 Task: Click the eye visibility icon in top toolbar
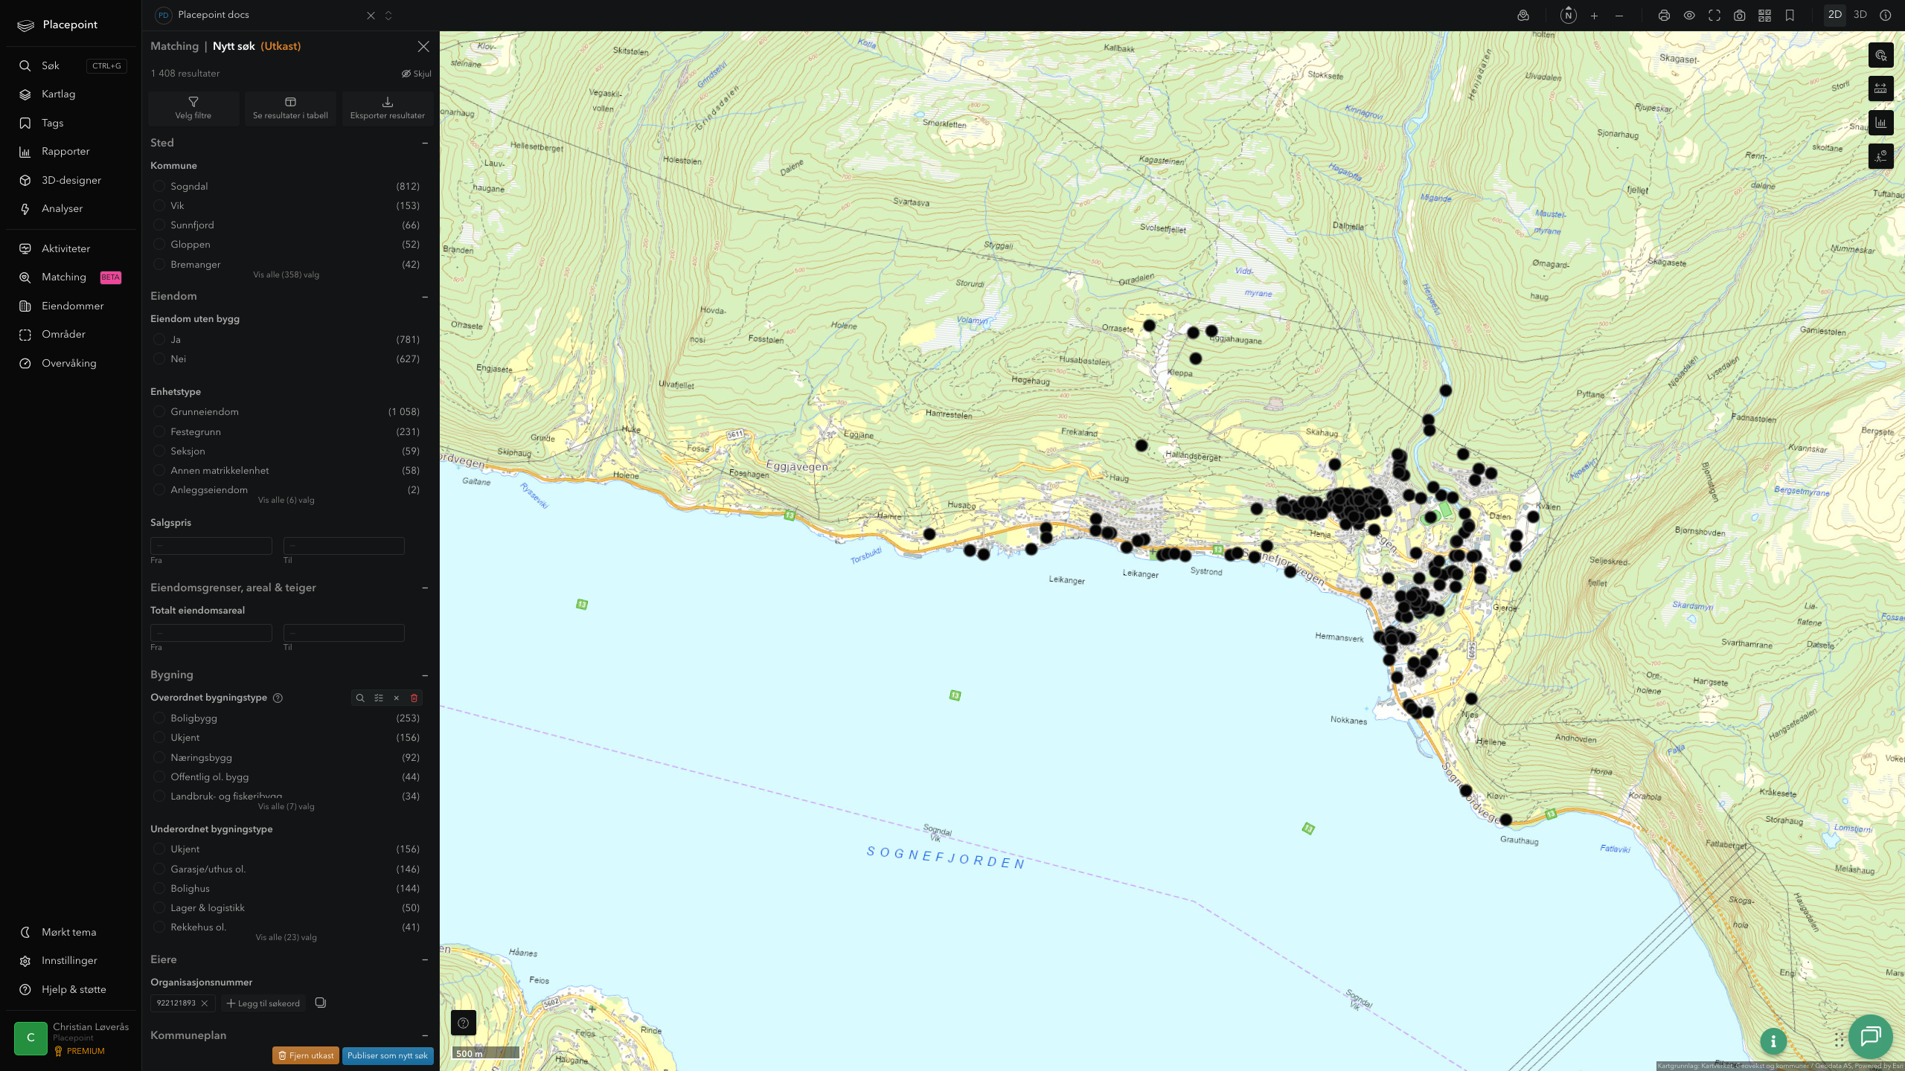(1689, 16)
